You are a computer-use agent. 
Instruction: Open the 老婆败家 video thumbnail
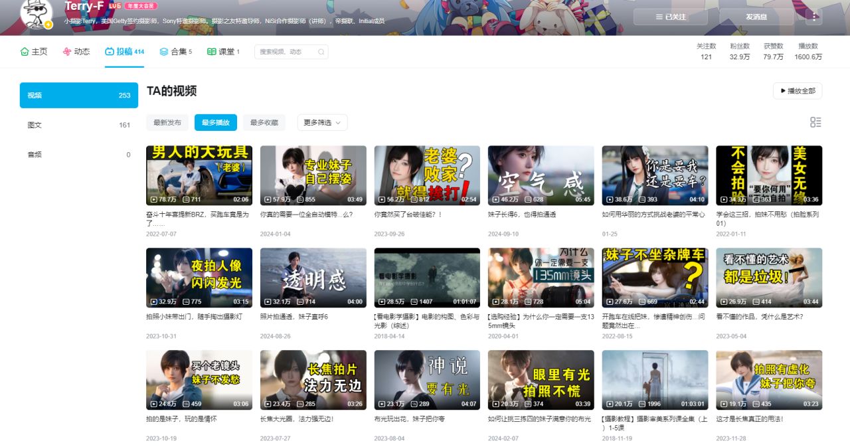click(x=427, y=175)
